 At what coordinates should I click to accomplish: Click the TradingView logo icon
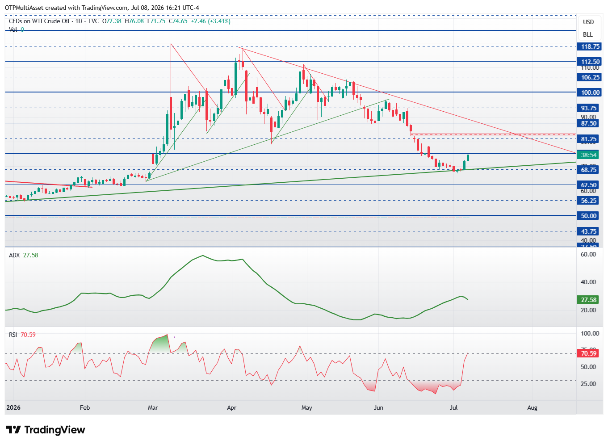[x=13, y=430]
